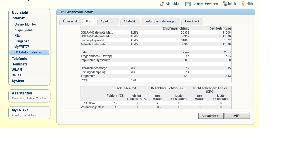Go to the Übersicht tab in DSL-Informationen
This screenshot has width=296, height=155.
[70, 21]
